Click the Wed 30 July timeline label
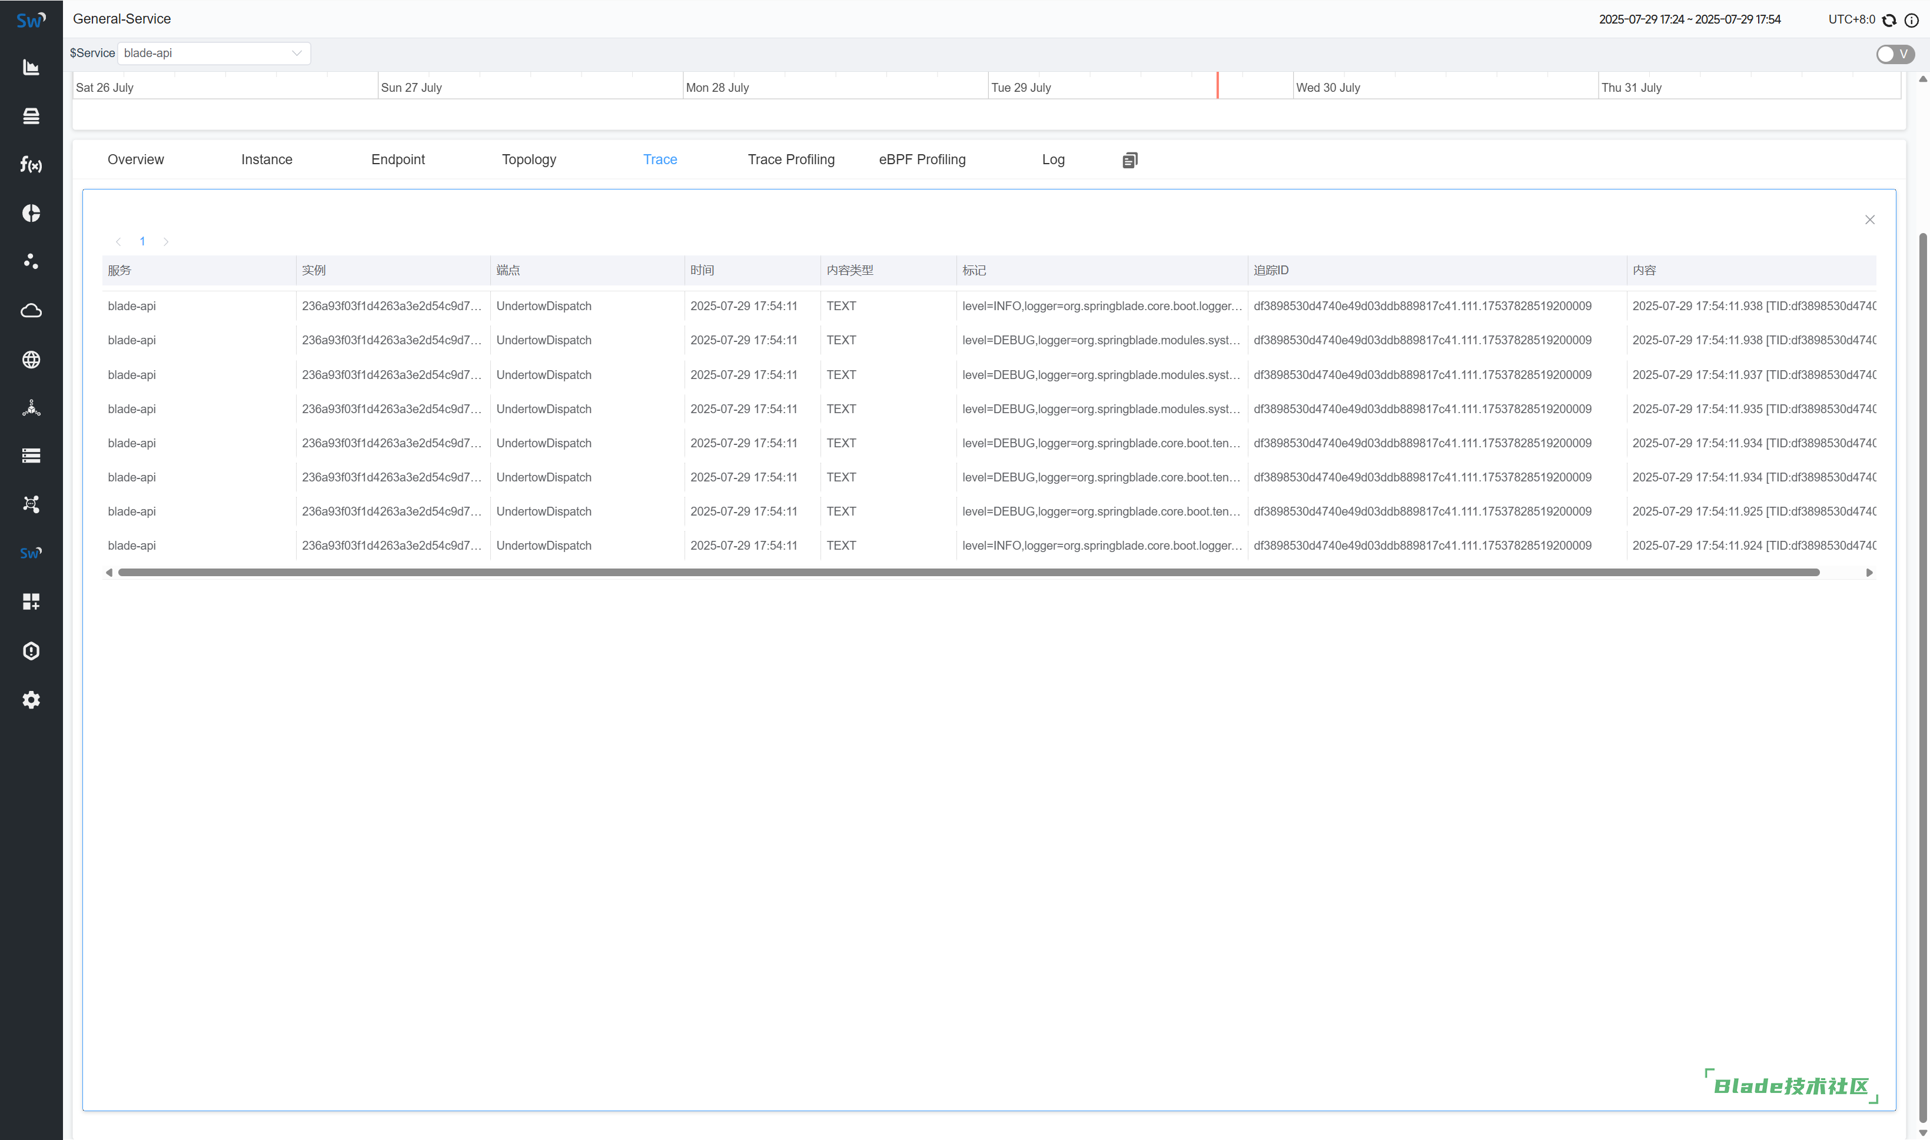Screen dimensions: 1930x1140 pos(1328,88)
